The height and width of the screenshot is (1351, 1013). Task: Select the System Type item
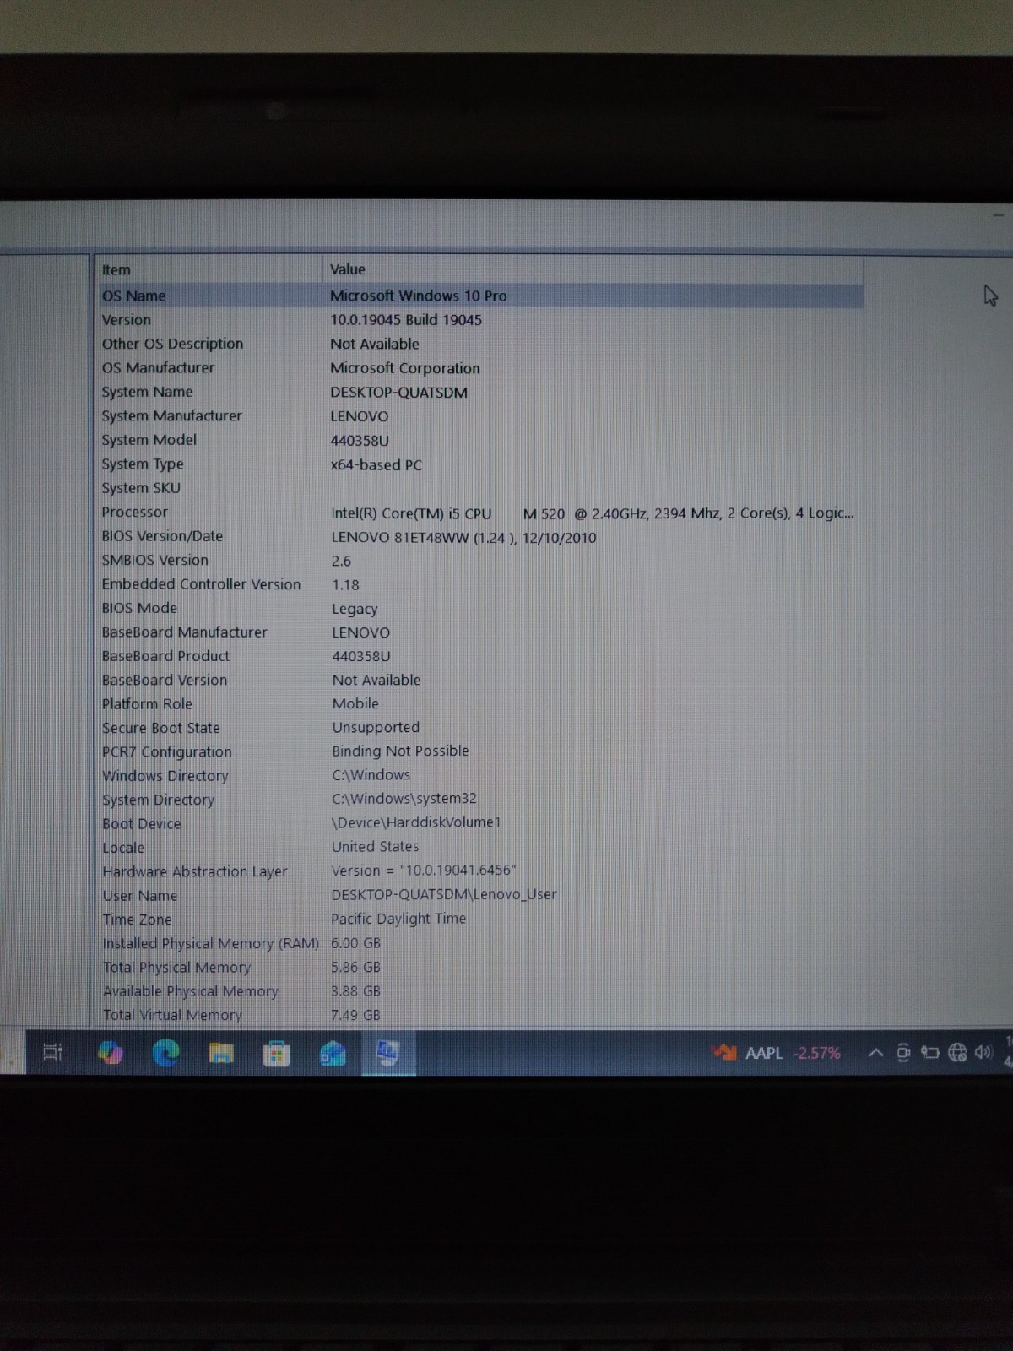pos(143,464)
